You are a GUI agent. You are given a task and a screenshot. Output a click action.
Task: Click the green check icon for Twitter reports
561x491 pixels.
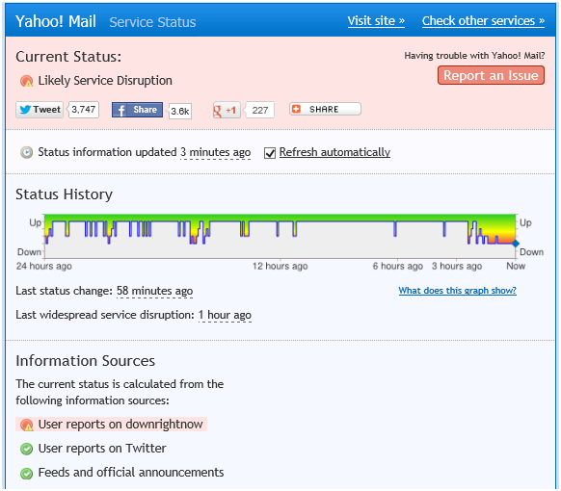click(26, 449)
